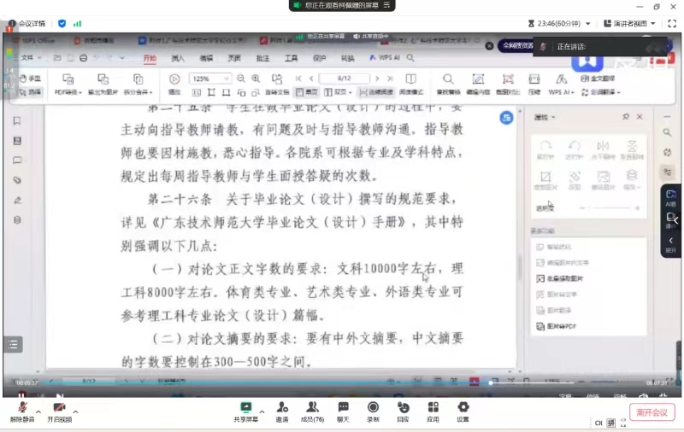The width and height of the screenshot is (684, 432).
Task: Open the Insert tab (插入) in WPS ribbon
Action: pyautogui.click(x=177, y=58)
